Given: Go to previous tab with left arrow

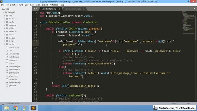Looking at the screenshot, I should click(34, 9).
